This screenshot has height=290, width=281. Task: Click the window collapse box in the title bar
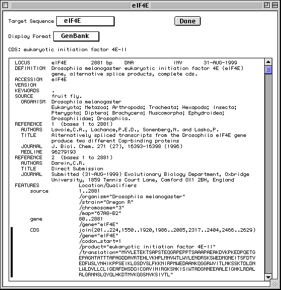coord(275,6)
